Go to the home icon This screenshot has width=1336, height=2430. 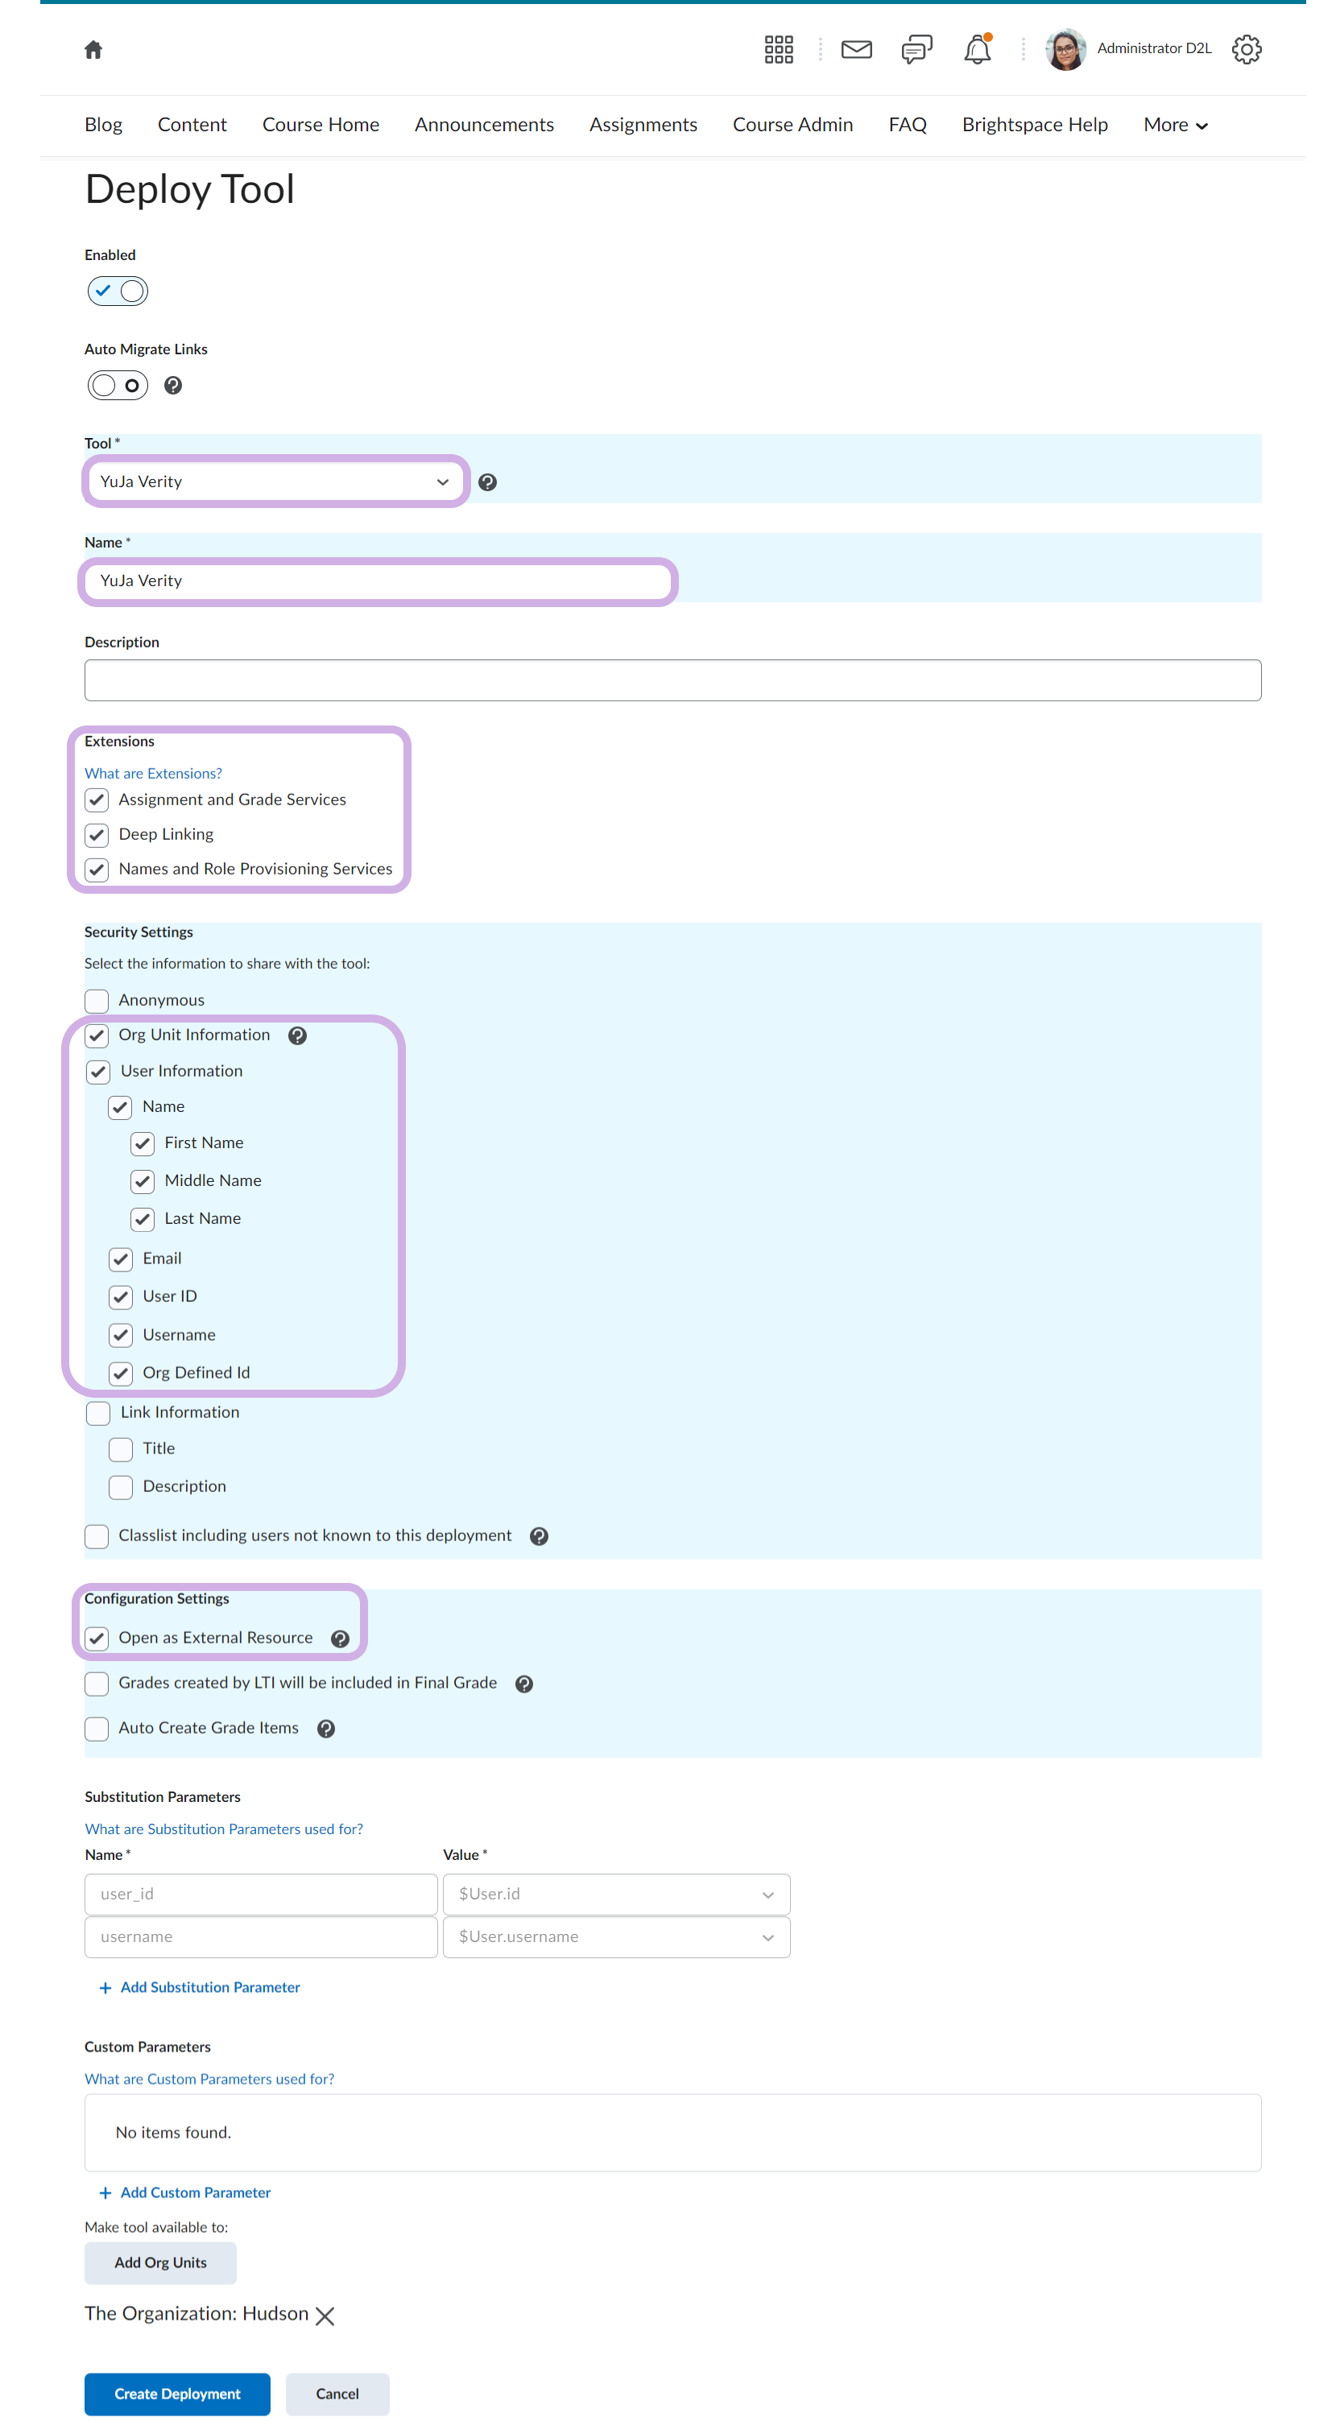click(x=93, y=49)
